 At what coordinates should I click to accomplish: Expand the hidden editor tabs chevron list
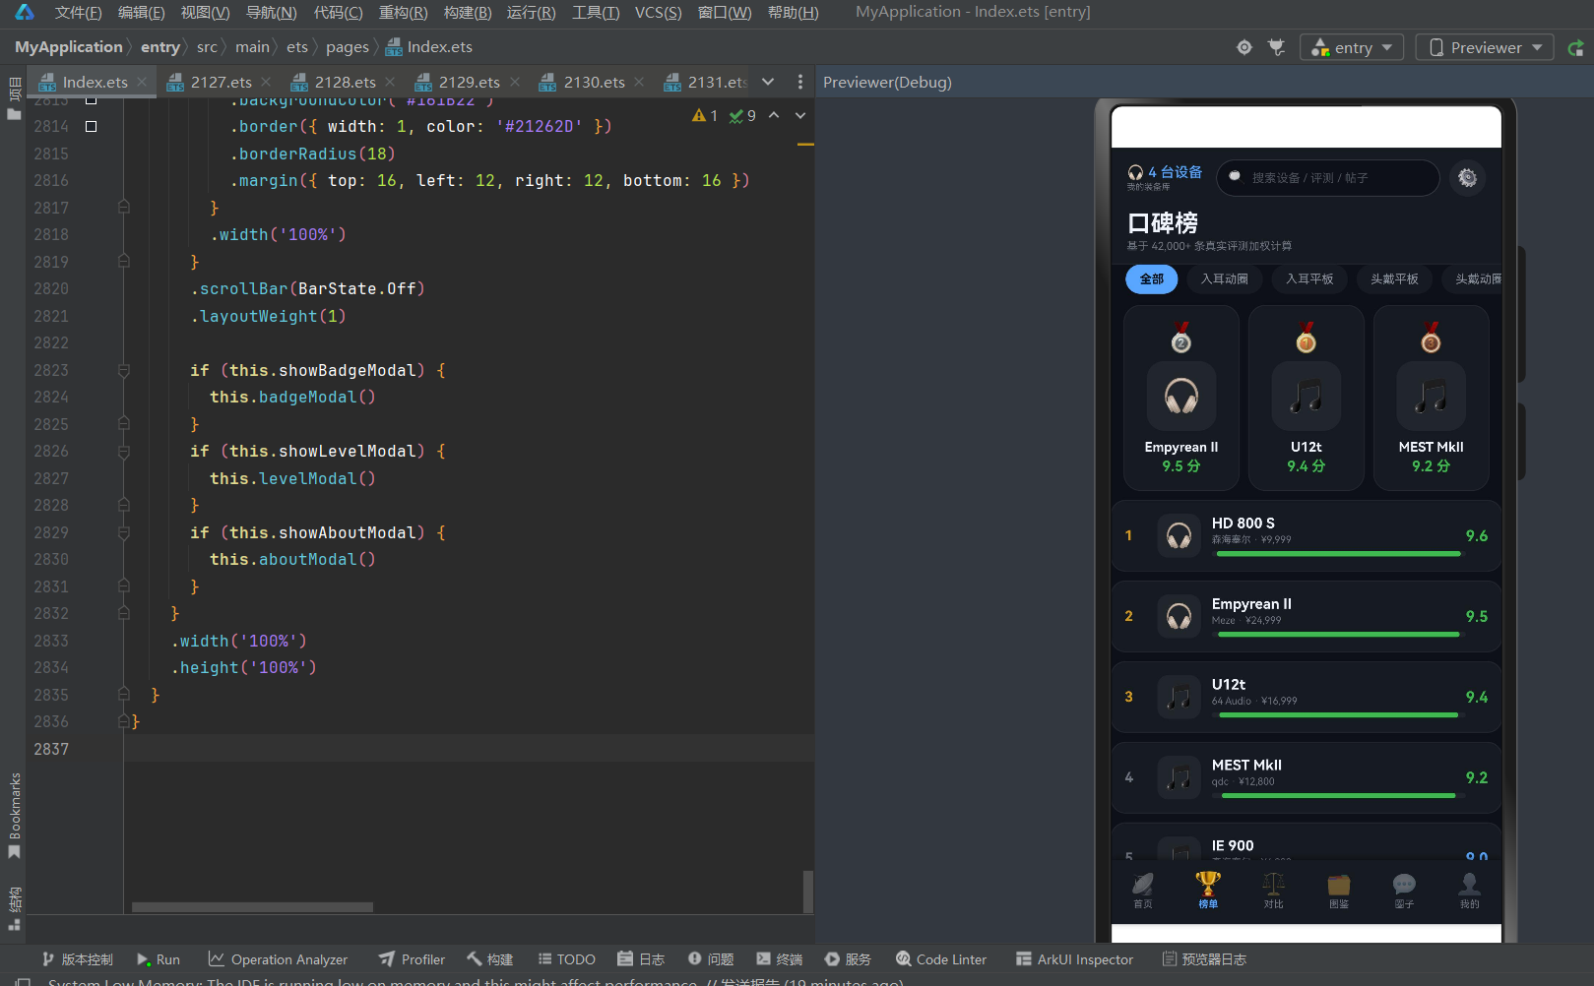768,82
